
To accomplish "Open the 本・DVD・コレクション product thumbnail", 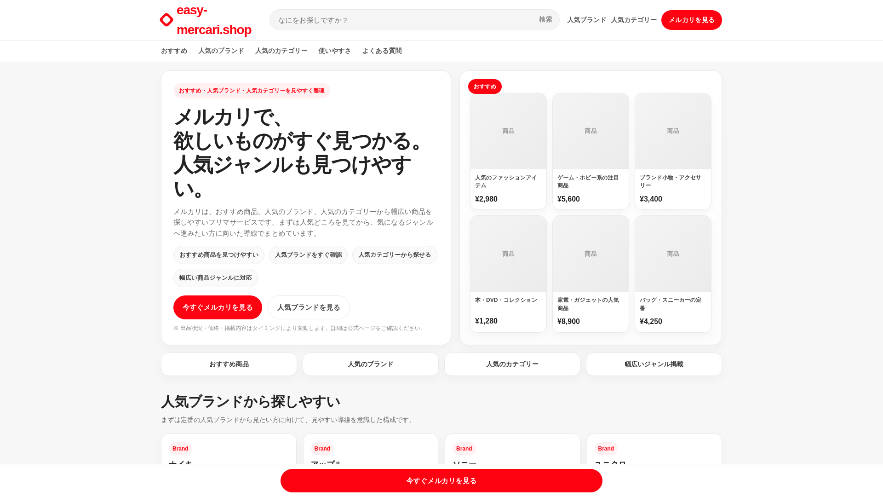I will click(x=508, y=254).
